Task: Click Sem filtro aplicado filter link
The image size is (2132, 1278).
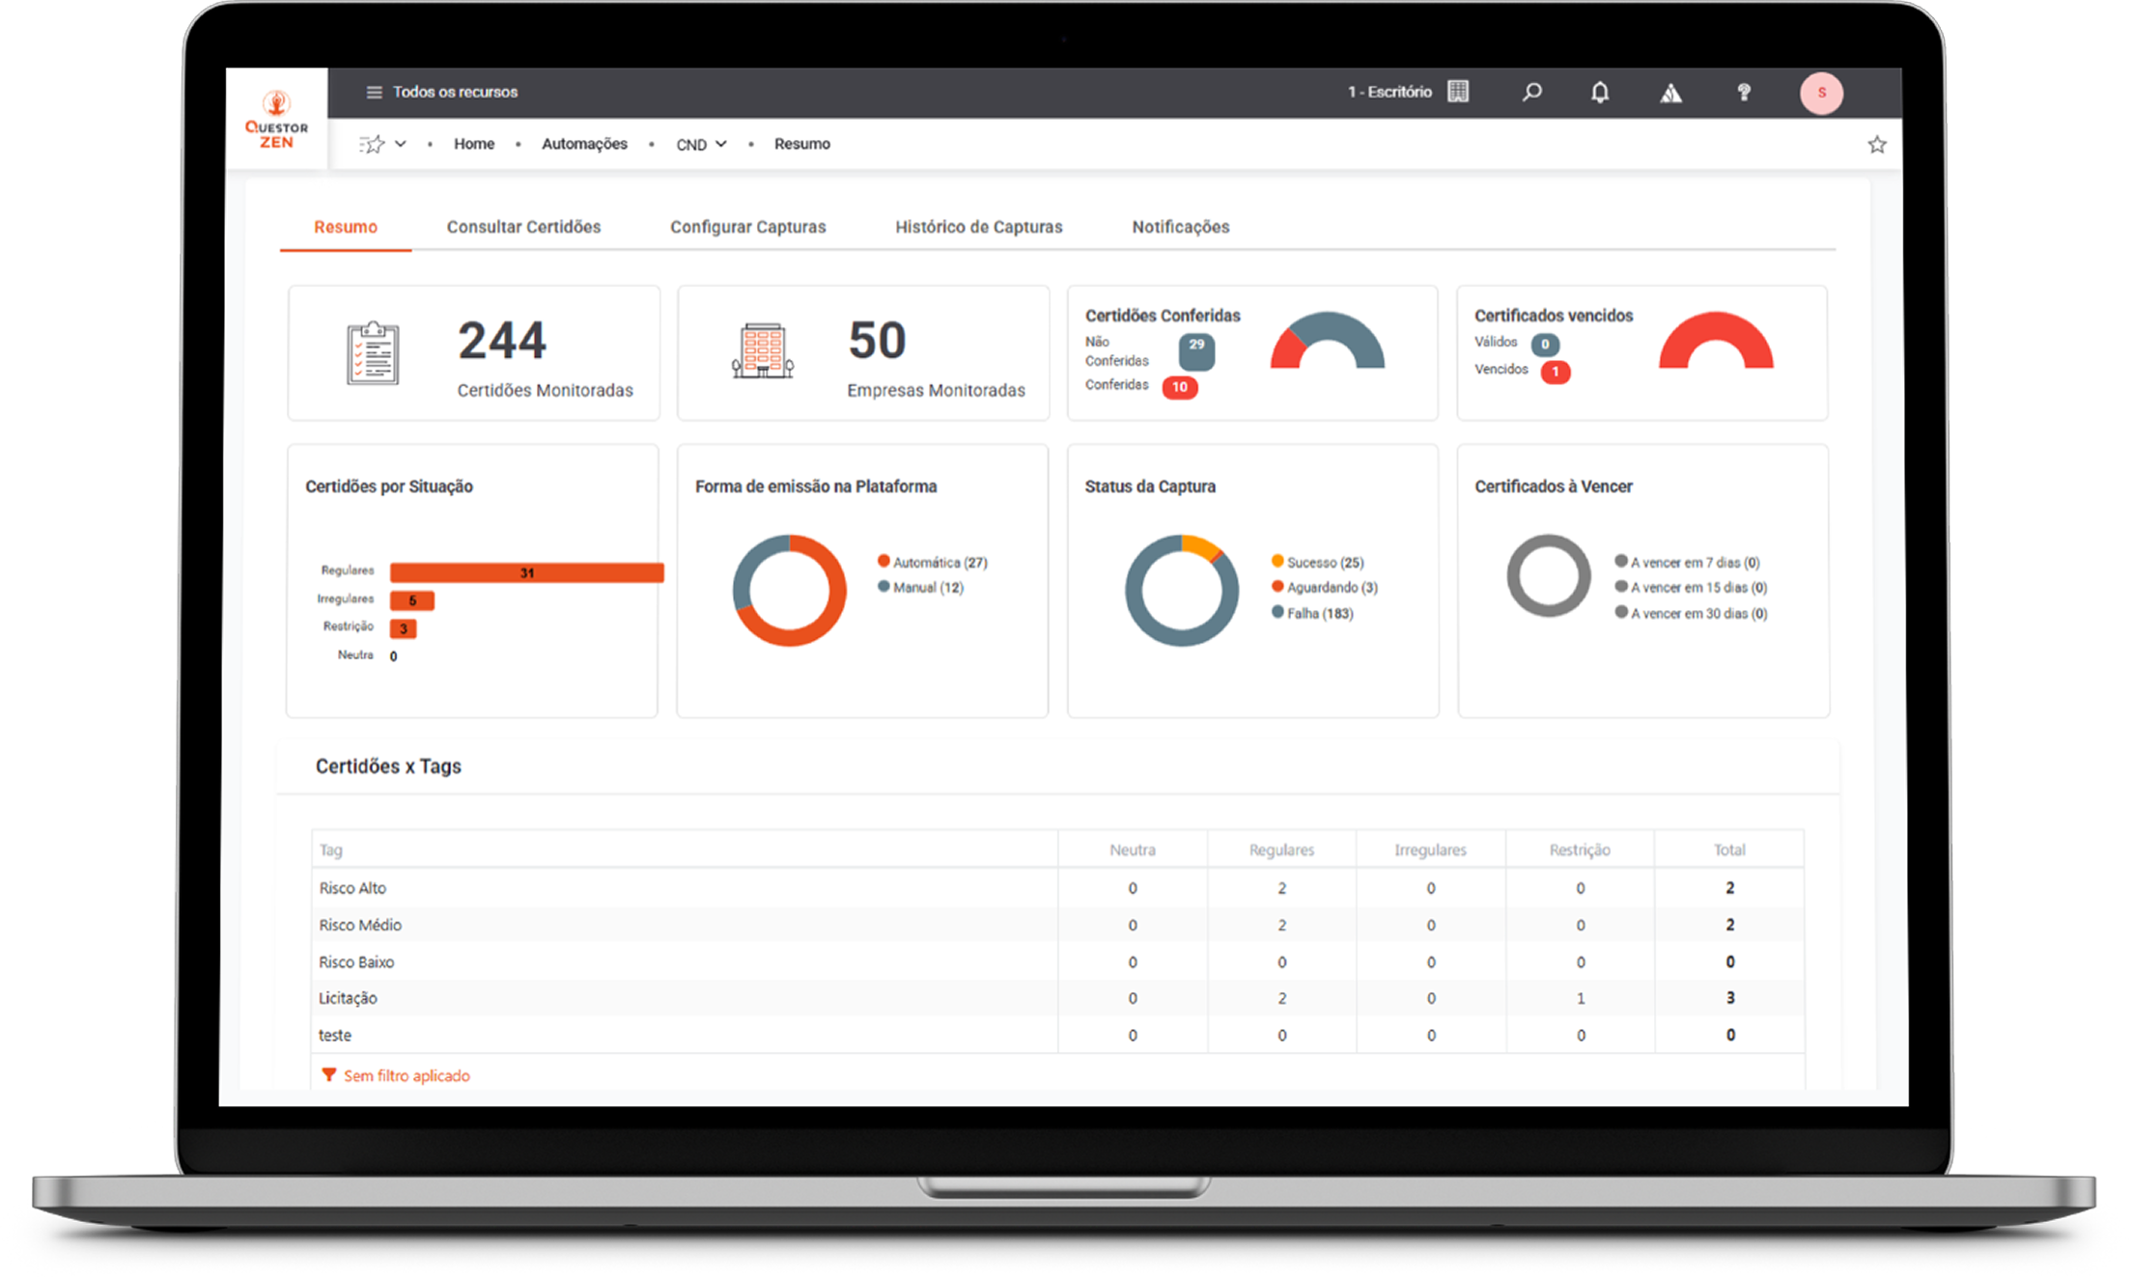Action: (x=406, y=1075)
